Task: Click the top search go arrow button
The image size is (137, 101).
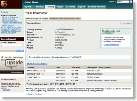Action: tap(131, 2)
